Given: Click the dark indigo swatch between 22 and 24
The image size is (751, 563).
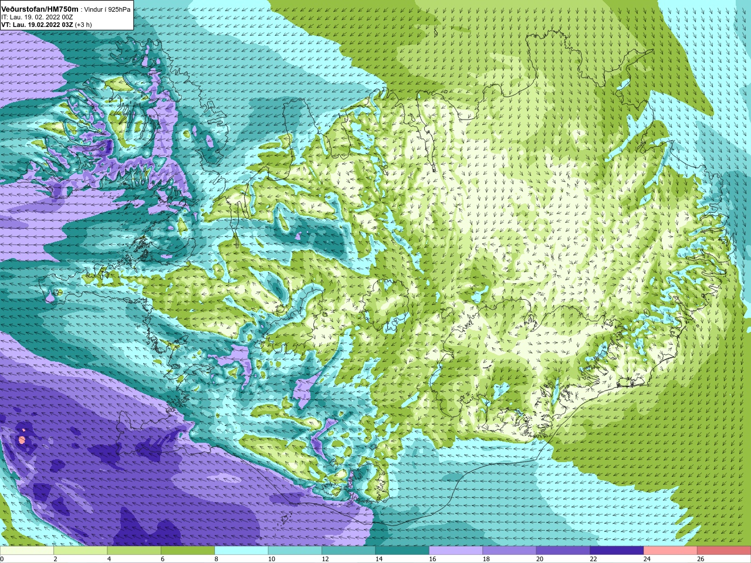Looking at the screenshot, I should click(617, 551).
